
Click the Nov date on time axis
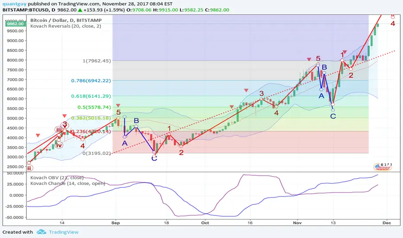pyautogui.click(x=297, y=223)
